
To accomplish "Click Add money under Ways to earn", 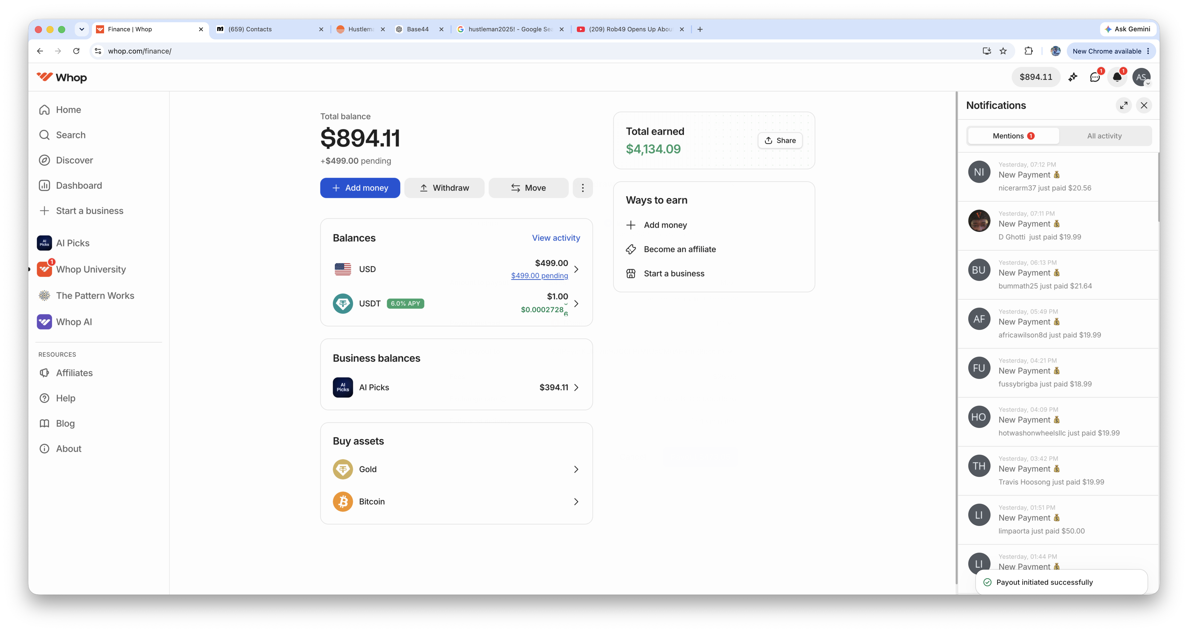I will click(656, 225).
